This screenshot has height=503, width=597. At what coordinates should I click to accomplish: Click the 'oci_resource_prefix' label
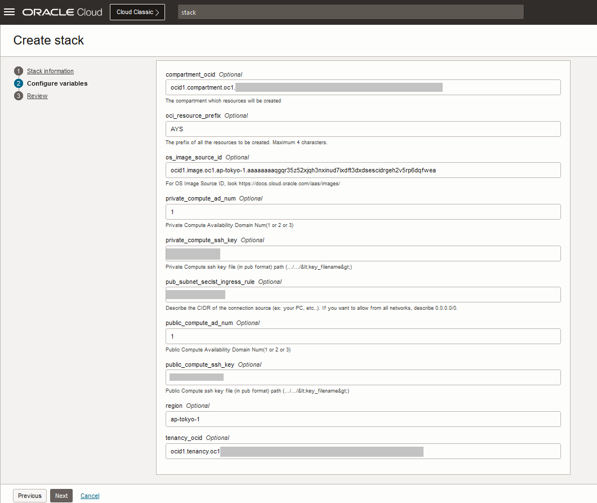[193, 116]
